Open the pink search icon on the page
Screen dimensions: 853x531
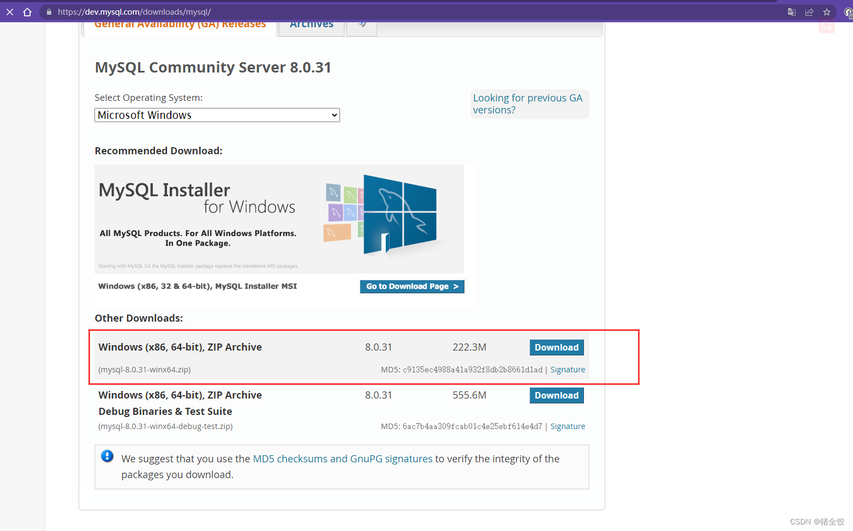tap(827, 26)
